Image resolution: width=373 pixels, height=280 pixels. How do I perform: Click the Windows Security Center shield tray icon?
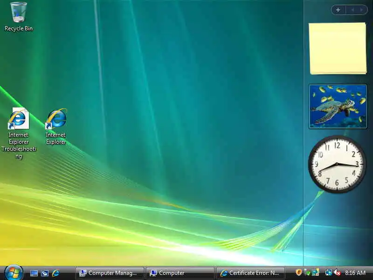pos(298,272)
